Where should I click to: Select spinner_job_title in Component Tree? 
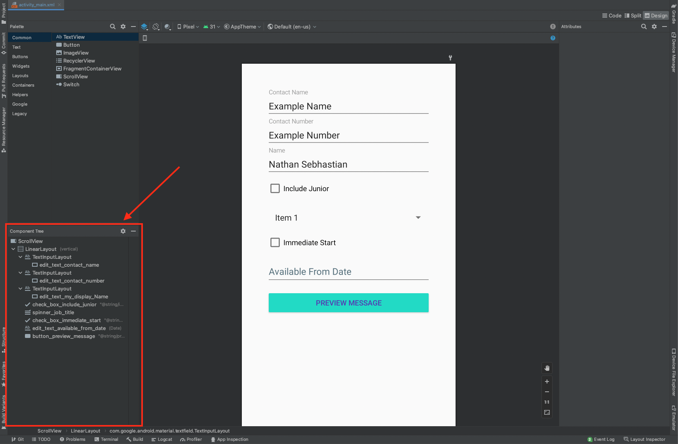click(53, 312)
